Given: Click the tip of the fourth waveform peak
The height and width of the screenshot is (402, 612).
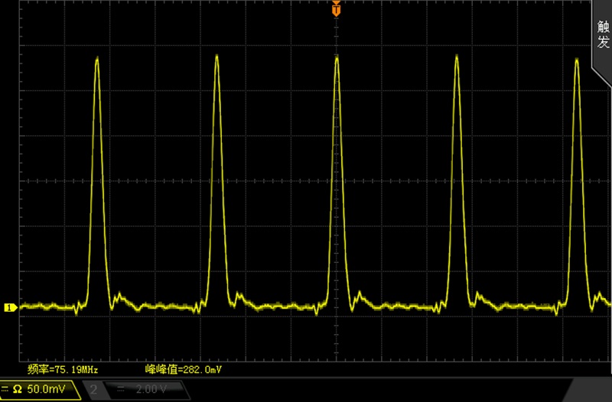Looking at the screenshot, I should (457, 57).
